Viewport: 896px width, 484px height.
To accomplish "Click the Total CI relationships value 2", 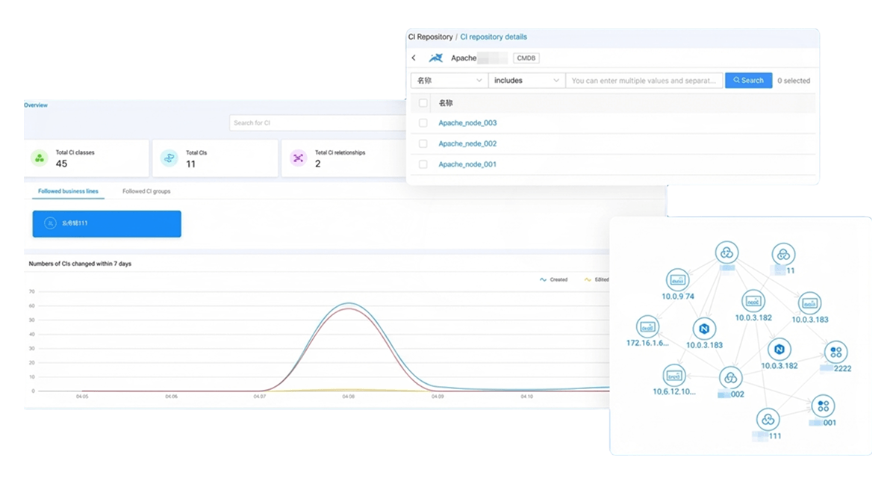I will tap(317, 164).
